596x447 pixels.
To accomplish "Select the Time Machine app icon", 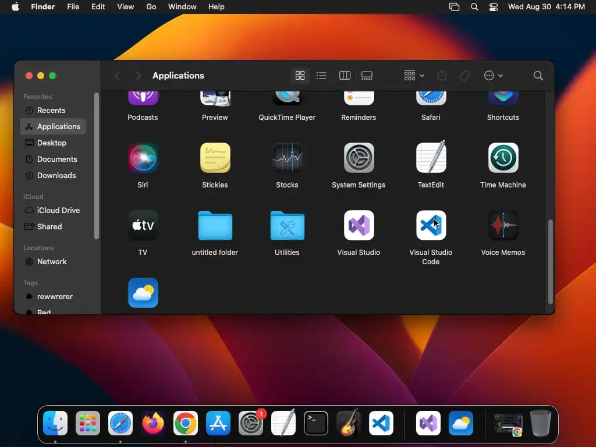I will coord(503,158).
